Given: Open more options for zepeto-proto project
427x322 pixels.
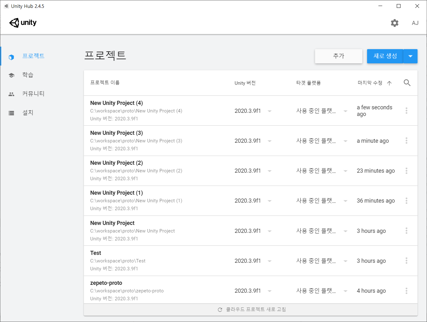Looking at the screenshot, I should pyautogui.click(x=406, y=291).
